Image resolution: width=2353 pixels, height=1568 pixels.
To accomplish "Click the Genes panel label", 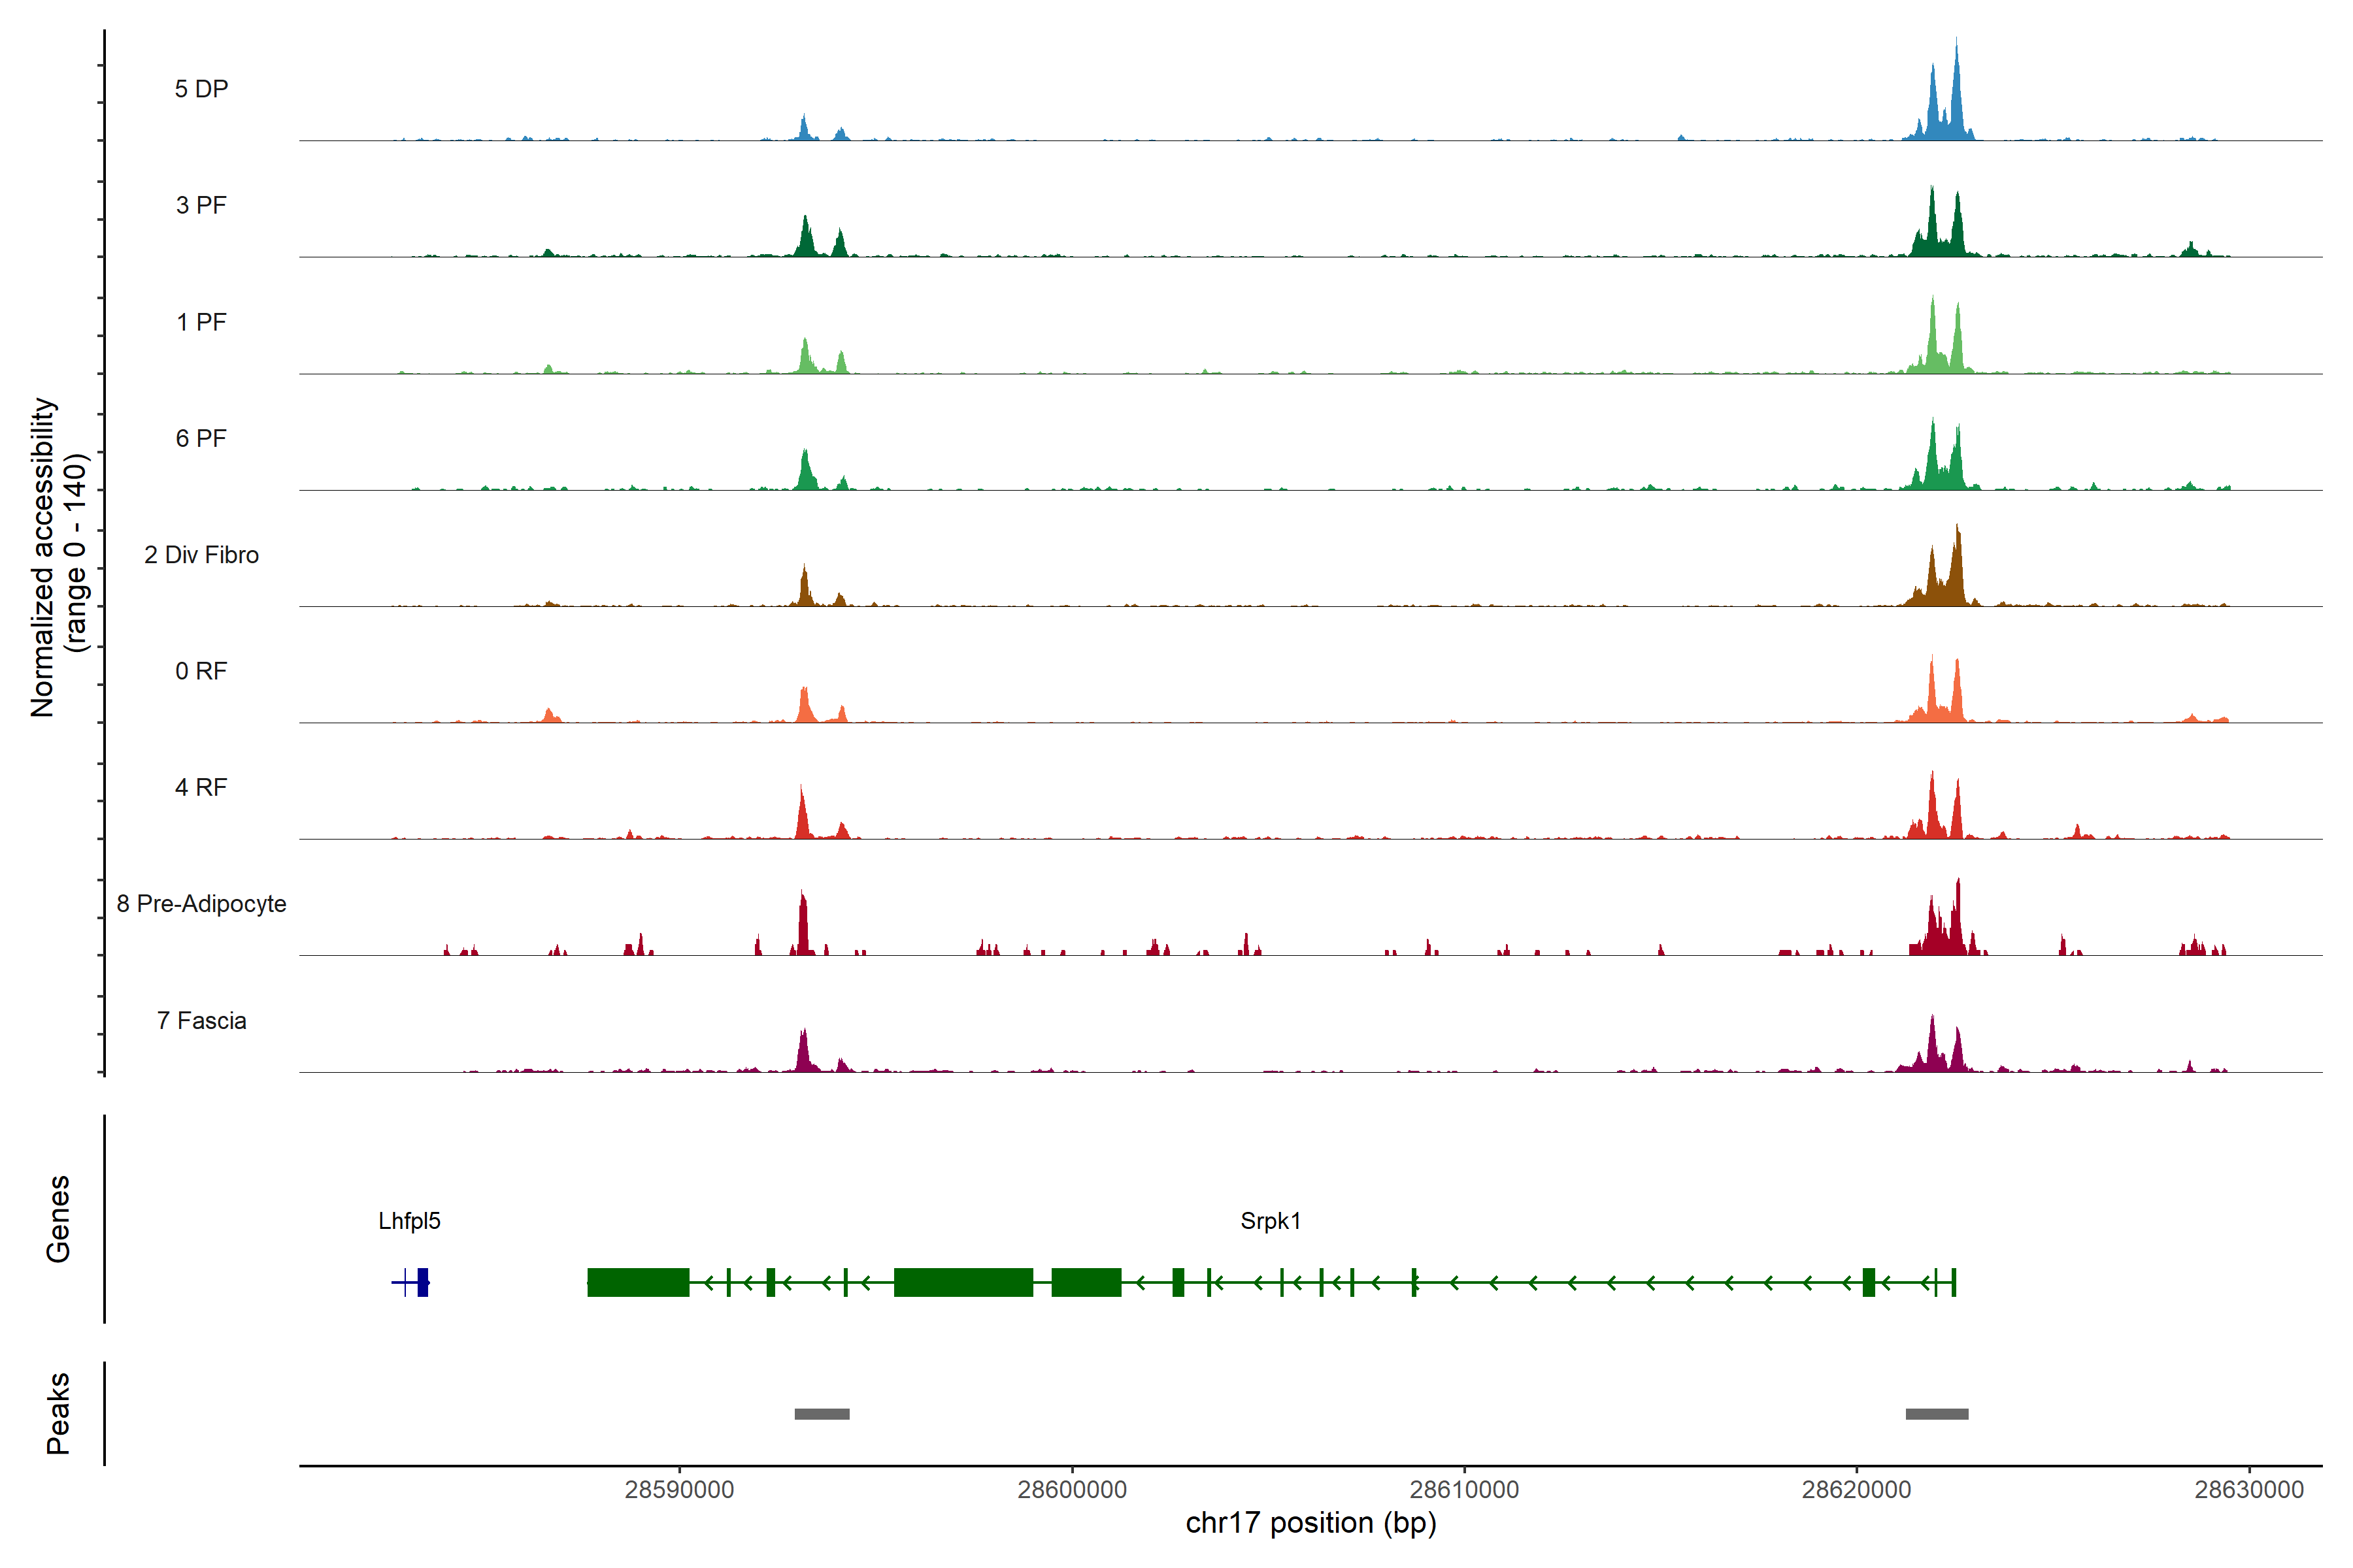I will [58, 1219].
